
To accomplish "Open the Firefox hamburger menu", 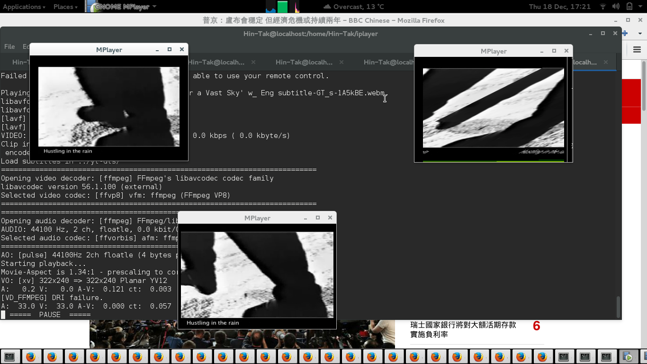I will coord(637,50).
